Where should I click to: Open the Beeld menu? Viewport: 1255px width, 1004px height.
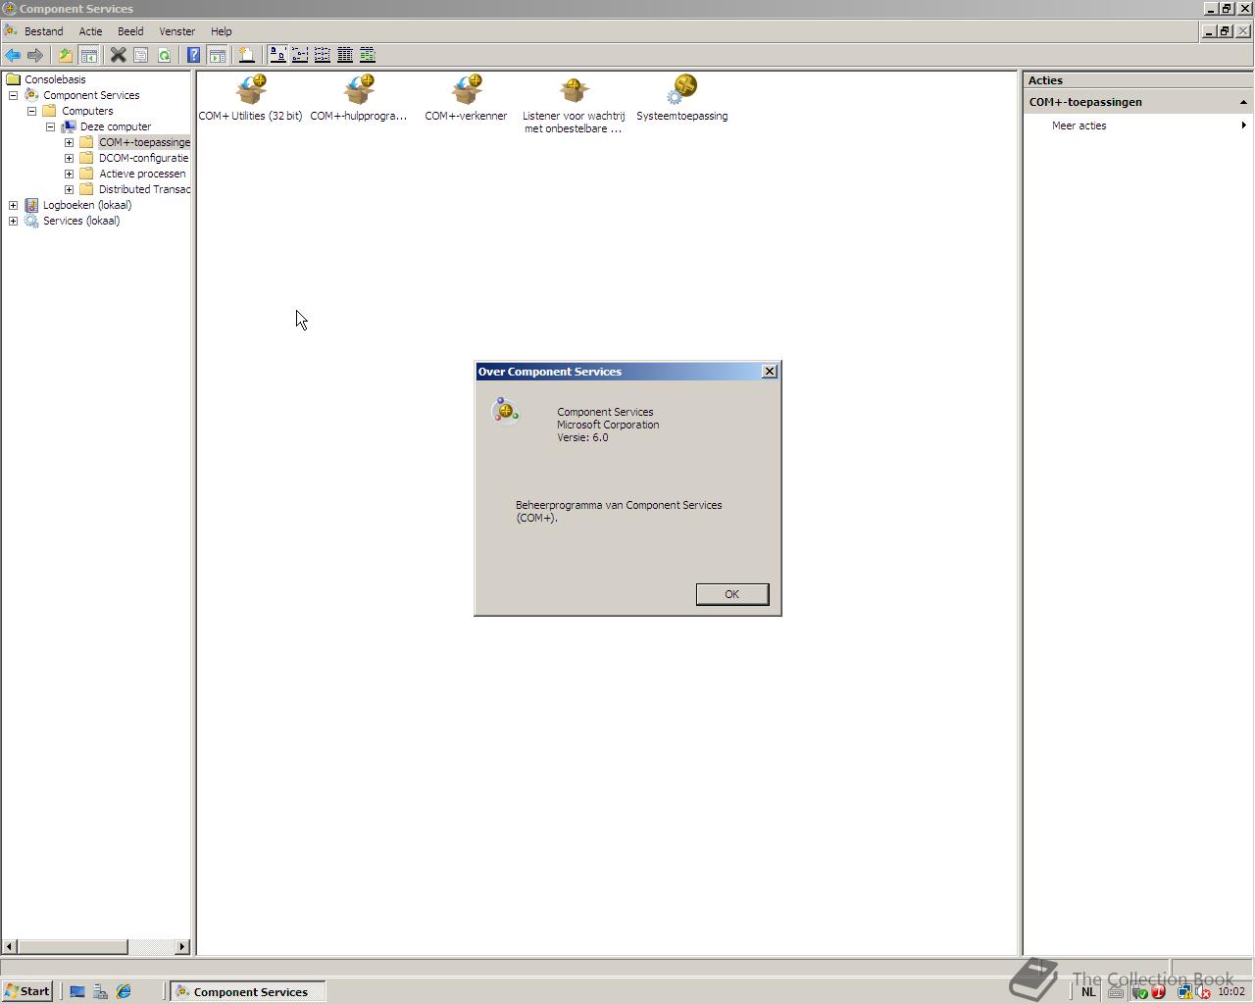(x=130, y=31)
